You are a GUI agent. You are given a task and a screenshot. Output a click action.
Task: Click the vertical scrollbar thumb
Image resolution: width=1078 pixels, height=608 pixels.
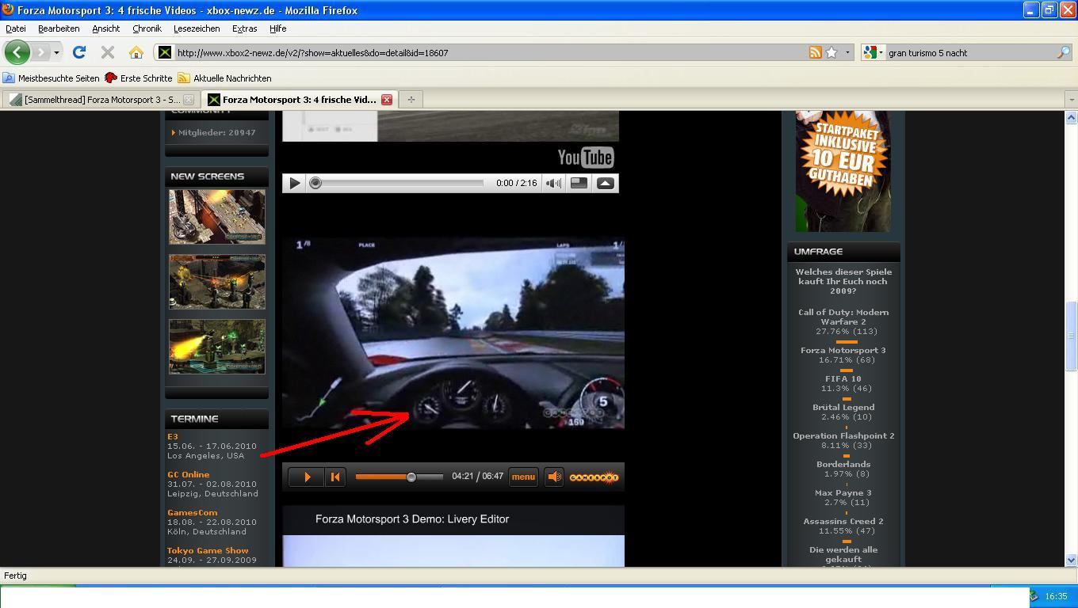pos(1071,335)
